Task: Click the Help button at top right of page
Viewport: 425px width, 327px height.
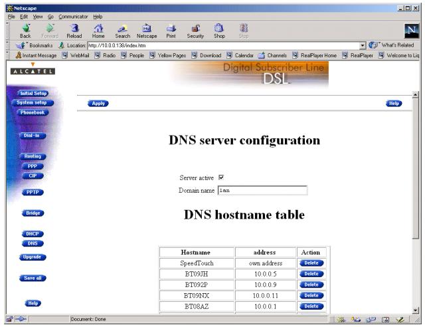Action: pyautogui.click(x=394, y=104)
